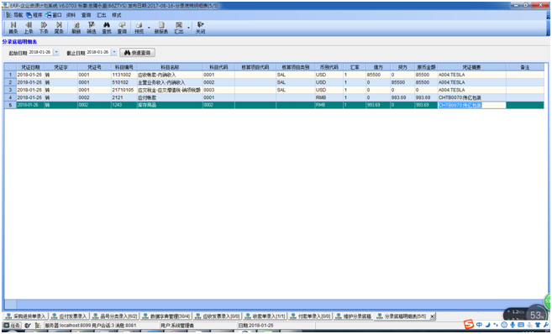The width and height of the screenshot is (552, 334).
Task: Expand the 起始日期 start date dropdown
Action: click(56, 52)
